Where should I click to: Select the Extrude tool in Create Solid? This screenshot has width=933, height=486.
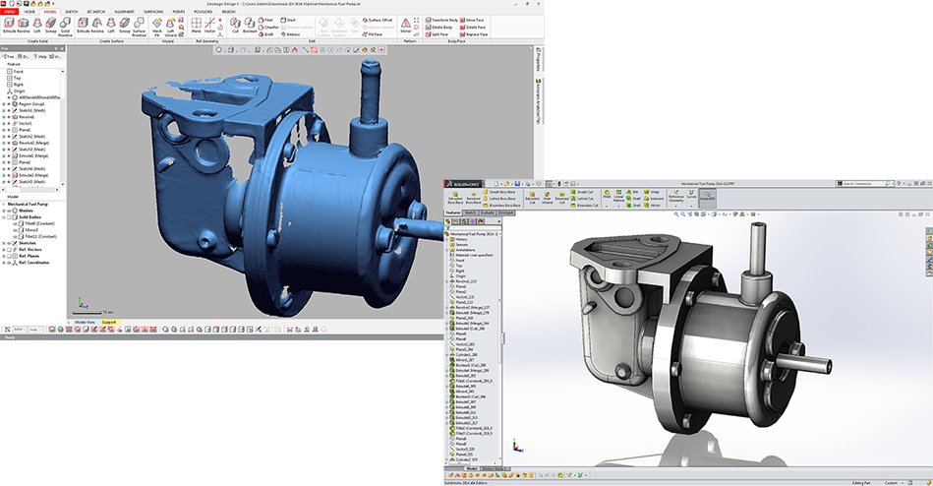pos(9,23)
